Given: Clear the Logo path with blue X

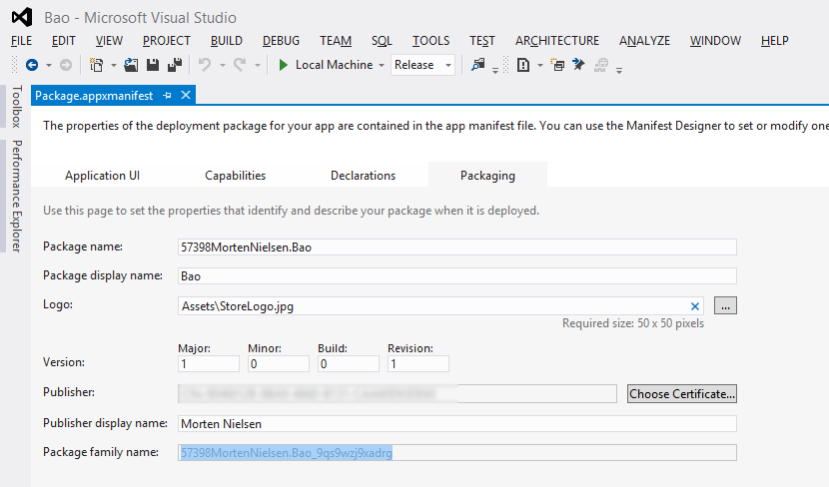Looking at the screenshot, I should (x=695, y=306).
